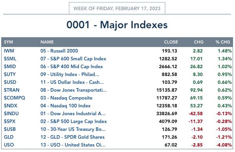The height and width of the screenshot is (152, 235).
Task: Sort table by SYM column header
Action: (x=8, y=42)
